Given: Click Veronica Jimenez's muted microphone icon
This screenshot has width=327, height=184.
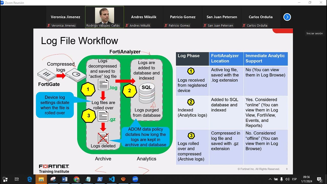Looking at the screenshot, I should pyautogui.click(x=49, y=26).
